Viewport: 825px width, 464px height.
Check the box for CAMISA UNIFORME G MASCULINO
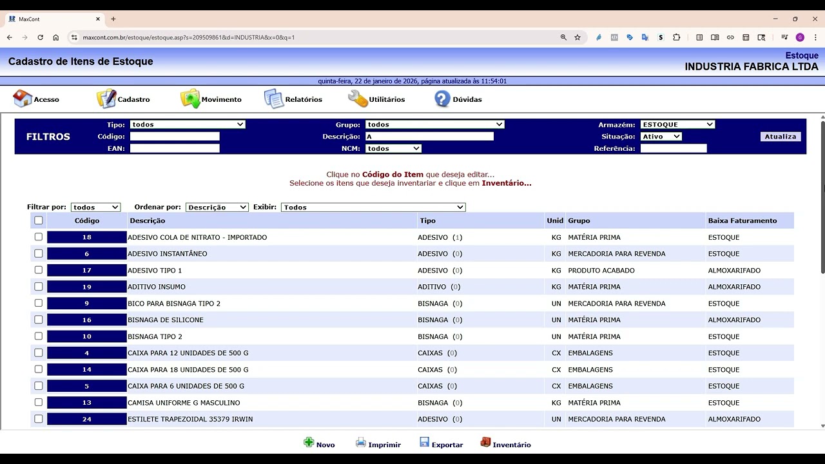pos(39,402)
